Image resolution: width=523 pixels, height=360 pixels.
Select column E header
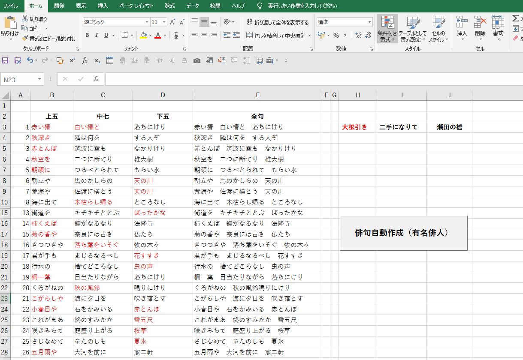tap(257, 95)
